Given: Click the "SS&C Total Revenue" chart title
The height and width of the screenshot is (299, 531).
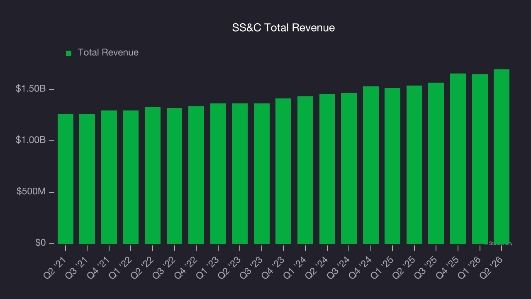Looking at the screenshot, I should pyautogui.click(x=283, y=28).
